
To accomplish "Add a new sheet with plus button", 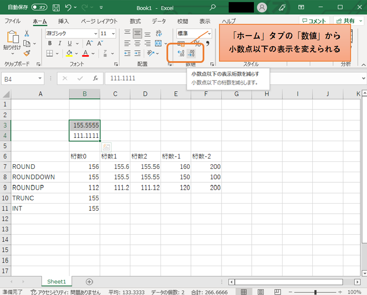I will point(89,282).
